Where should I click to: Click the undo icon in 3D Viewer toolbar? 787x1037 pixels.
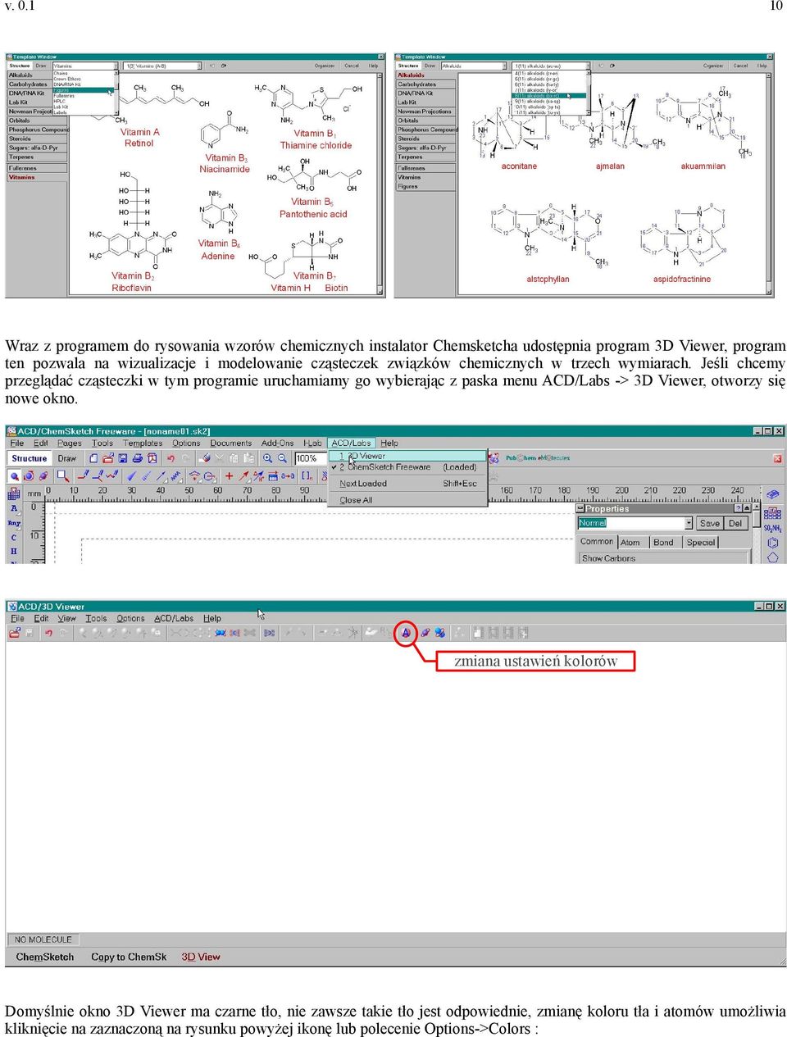click(49, 633)
